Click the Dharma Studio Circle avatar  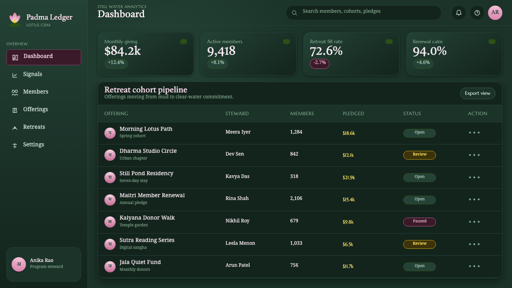(x=110, y=155)
